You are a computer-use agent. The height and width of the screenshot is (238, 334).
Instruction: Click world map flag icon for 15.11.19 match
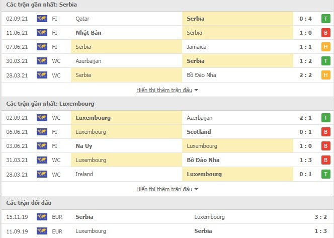tap(42, 217)
